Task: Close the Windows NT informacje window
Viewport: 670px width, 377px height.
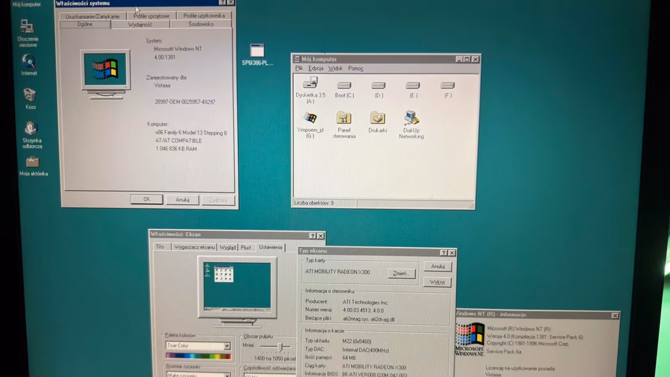Action: (x=615, y=316)
